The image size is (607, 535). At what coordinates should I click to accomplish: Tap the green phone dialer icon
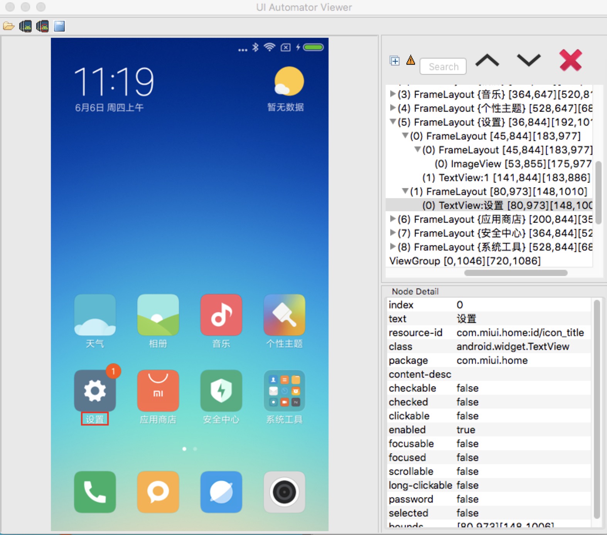point(95,492)
